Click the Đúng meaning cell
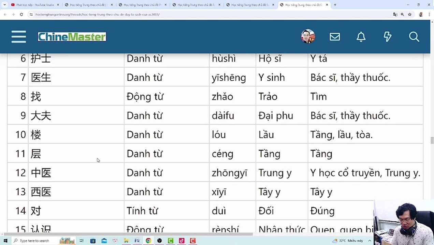Viewport: 434px width, 245px height. 341,211
